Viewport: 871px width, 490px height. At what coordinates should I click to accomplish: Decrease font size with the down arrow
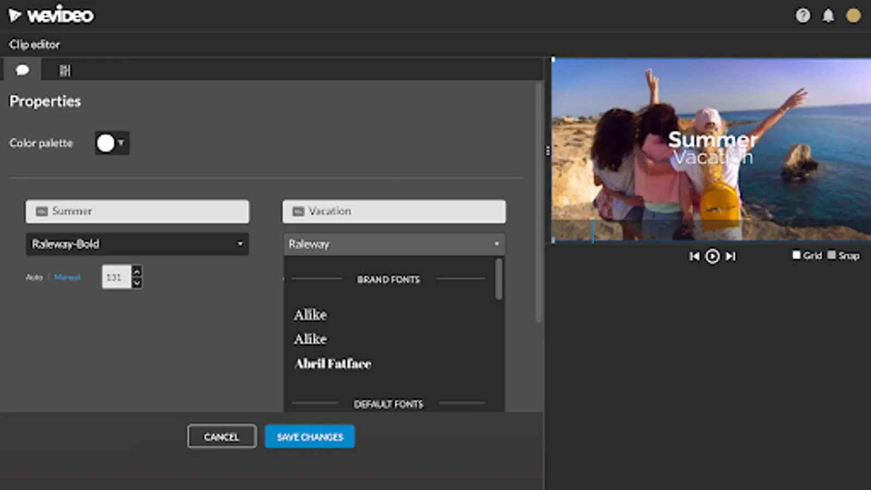[x=137, y=283]
